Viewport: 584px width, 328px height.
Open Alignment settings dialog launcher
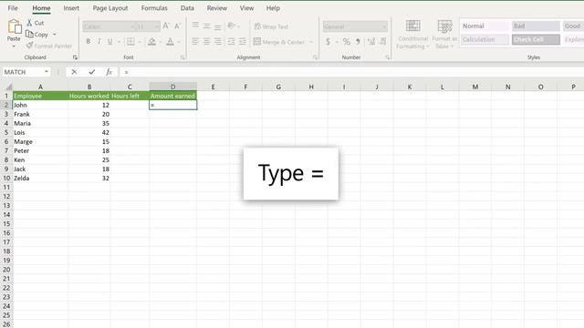(x=315, y=57)
